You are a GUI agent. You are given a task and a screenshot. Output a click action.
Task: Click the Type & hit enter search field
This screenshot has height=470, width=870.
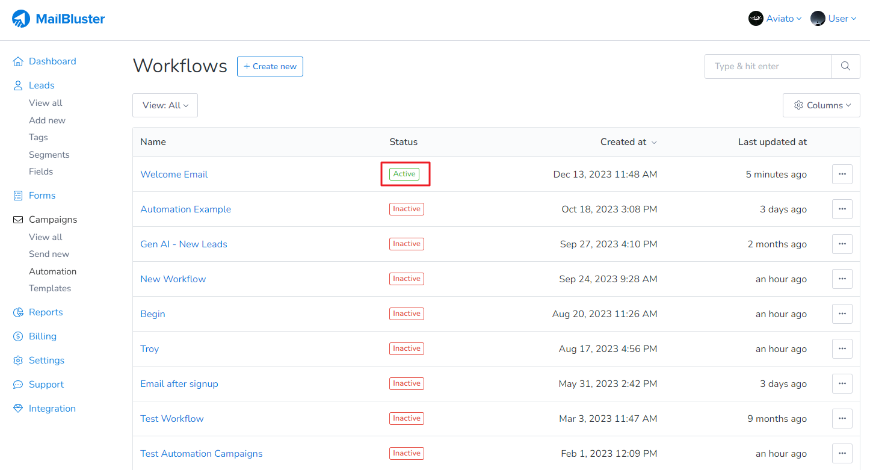[768, 66]
